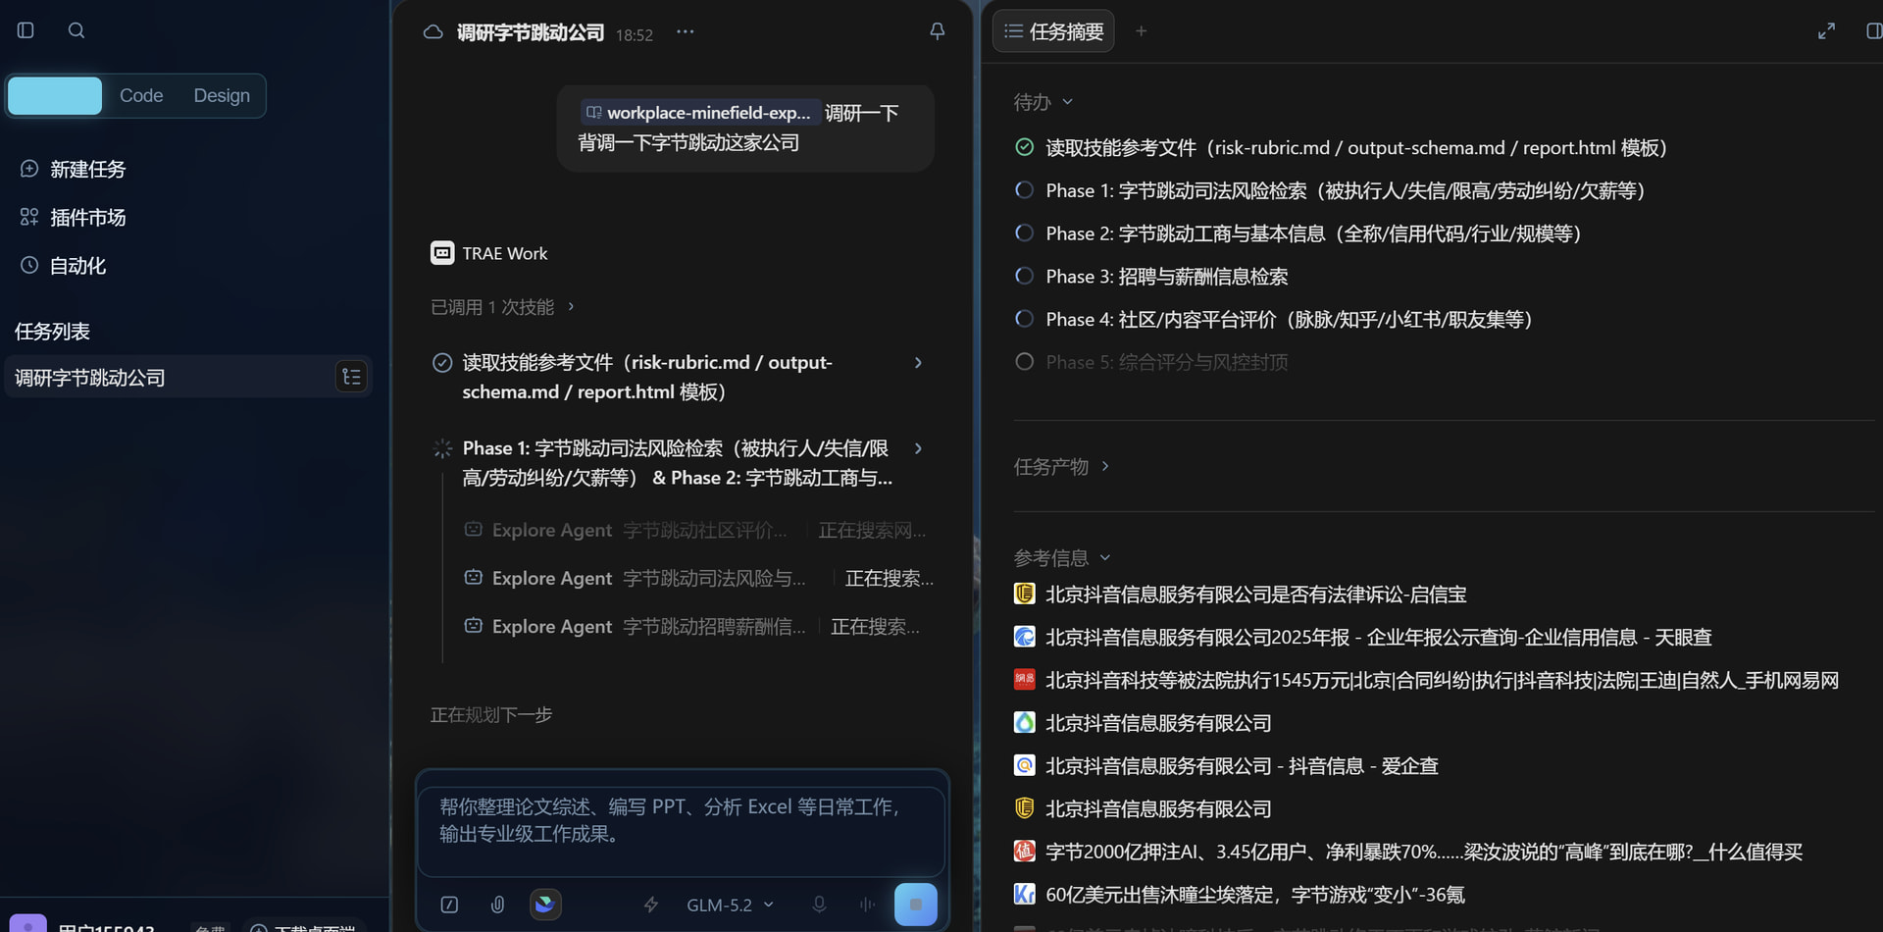This screenshot has width=1883, height=932.
Task: Collapse the 参考信息 section
Action: (1062, 557)
